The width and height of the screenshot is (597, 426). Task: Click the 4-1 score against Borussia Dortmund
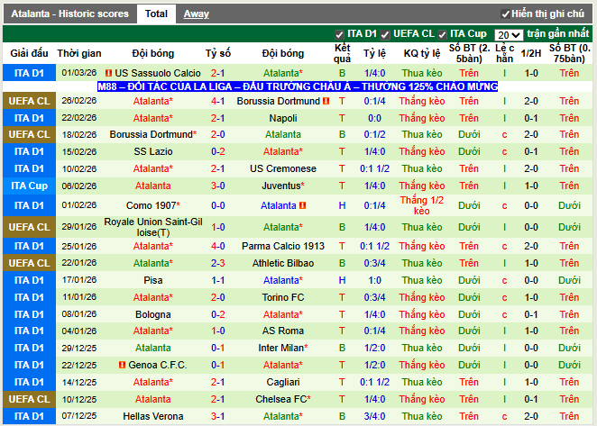click(x=217, y=101)
